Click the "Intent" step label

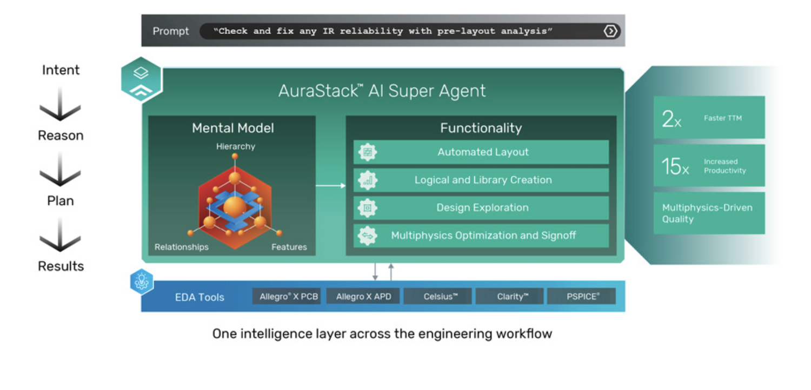[x=61, y=70]
